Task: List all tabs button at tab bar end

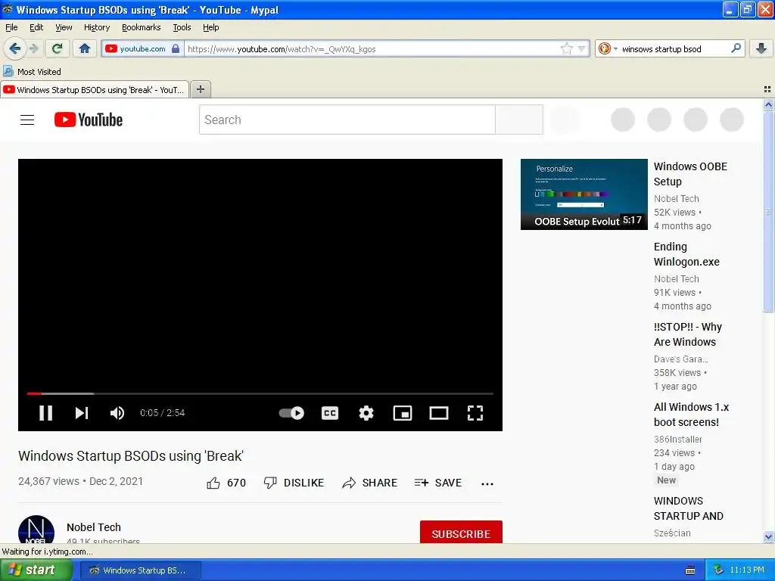Action: coord(767,89)
